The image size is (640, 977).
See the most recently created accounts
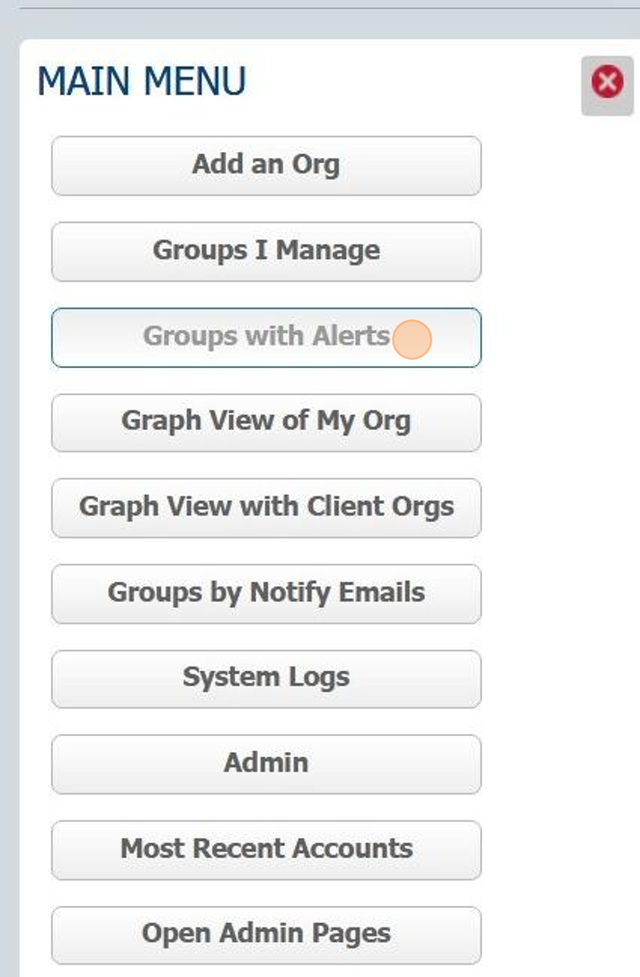(266, 849)
